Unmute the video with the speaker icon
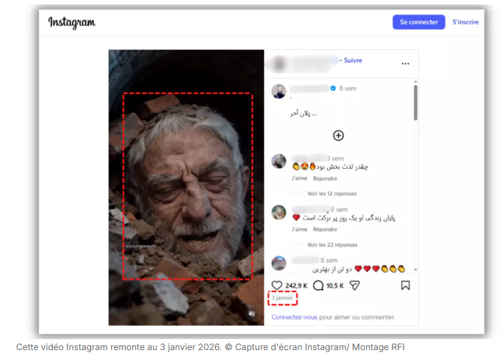The image size is (502, 356). click(251, 313)
